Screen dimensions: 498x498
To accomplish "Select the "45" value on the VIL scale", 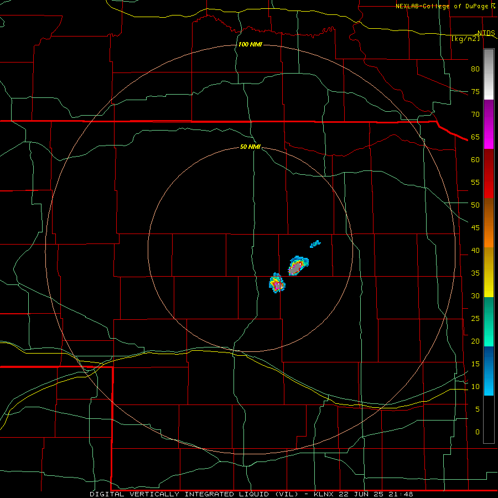I will pyautogui.click(x=475, y=228).
